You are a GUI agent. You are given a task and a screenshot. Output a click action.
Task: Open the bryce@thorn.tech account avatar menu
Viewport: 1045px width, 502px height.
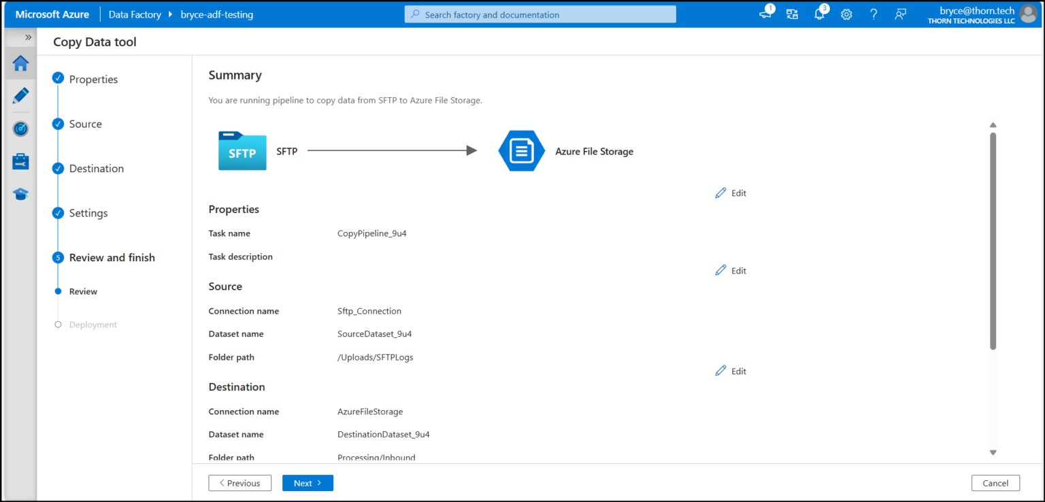[1027, 14]
